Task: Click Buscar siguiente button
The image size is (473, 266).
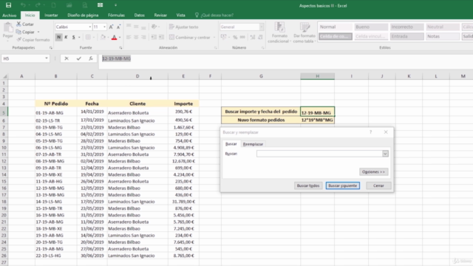Action: tap(343, 185)
